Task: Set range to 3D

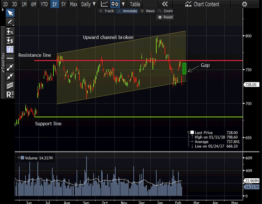Action: [x=14, y=4]
